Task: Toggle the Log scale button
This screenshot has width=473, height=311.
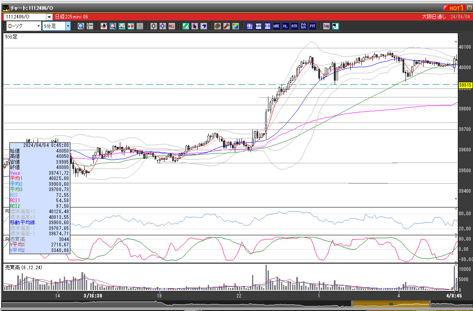Action: pos(326,26)
